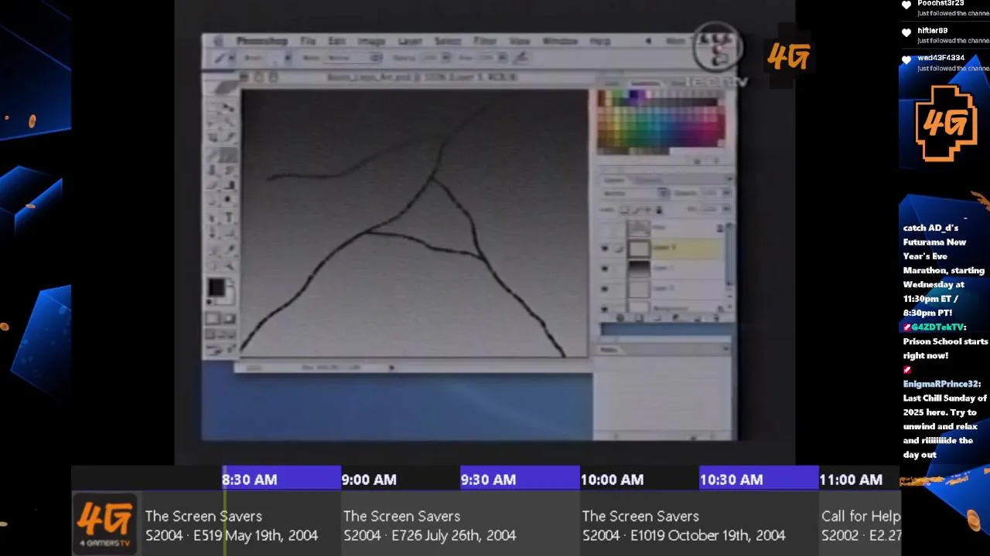
Task: Toggle lock all icon in Layers panel
Action: pyautogui.click(x=659, y=209)
